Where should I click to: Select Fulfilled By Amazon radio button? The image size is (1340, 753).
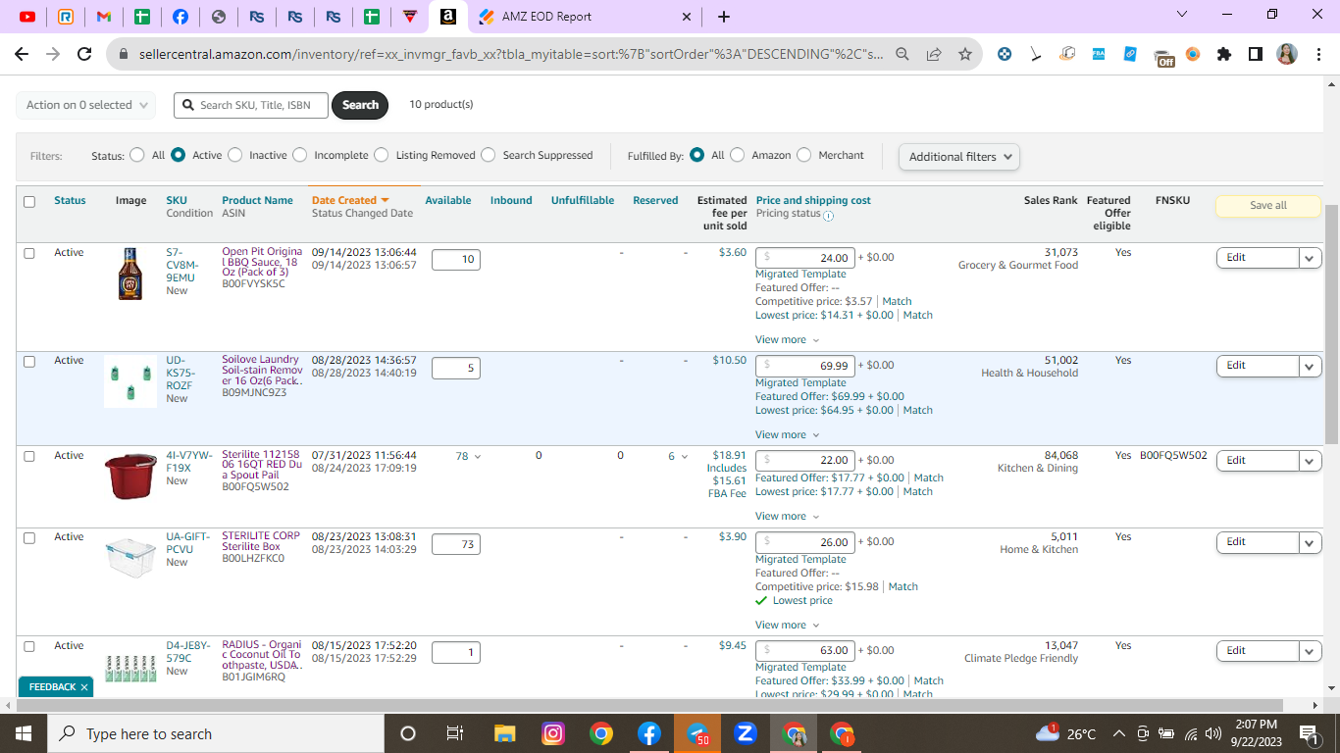pyautogui.click(x=738, y=155)
